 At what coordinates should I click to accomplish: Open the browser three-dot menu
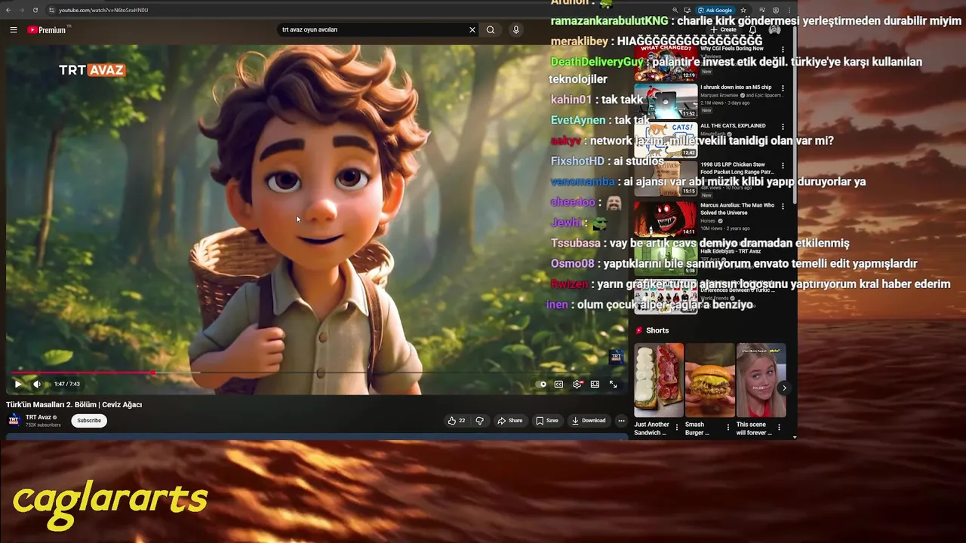(789, 11)
